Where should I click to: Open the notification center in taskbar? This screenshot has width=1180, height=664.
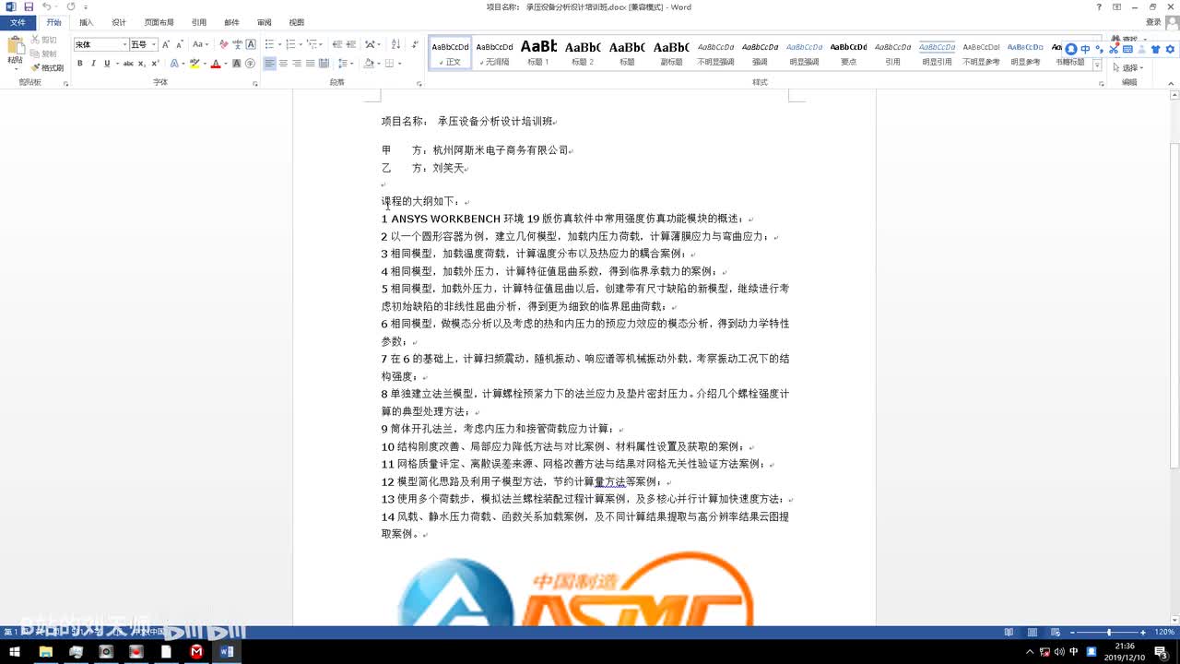click(x=1161, y=652)
